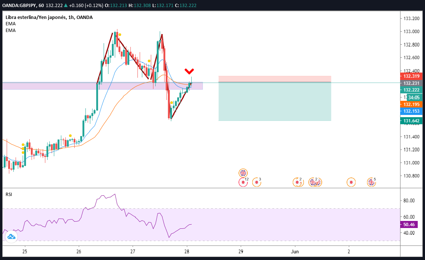425x260 pixels.
Task: Click the 131.000 price axis label
Action: [411, 163]
